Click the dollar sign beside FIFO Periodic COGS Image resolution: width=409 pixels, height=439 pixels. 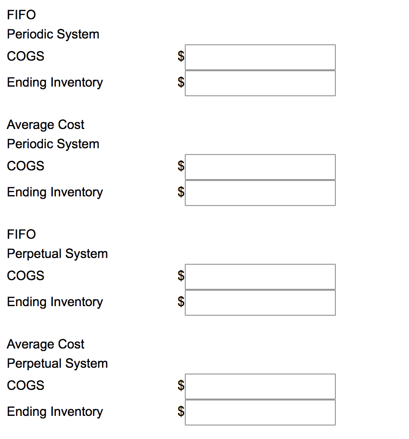coord(180,56)
